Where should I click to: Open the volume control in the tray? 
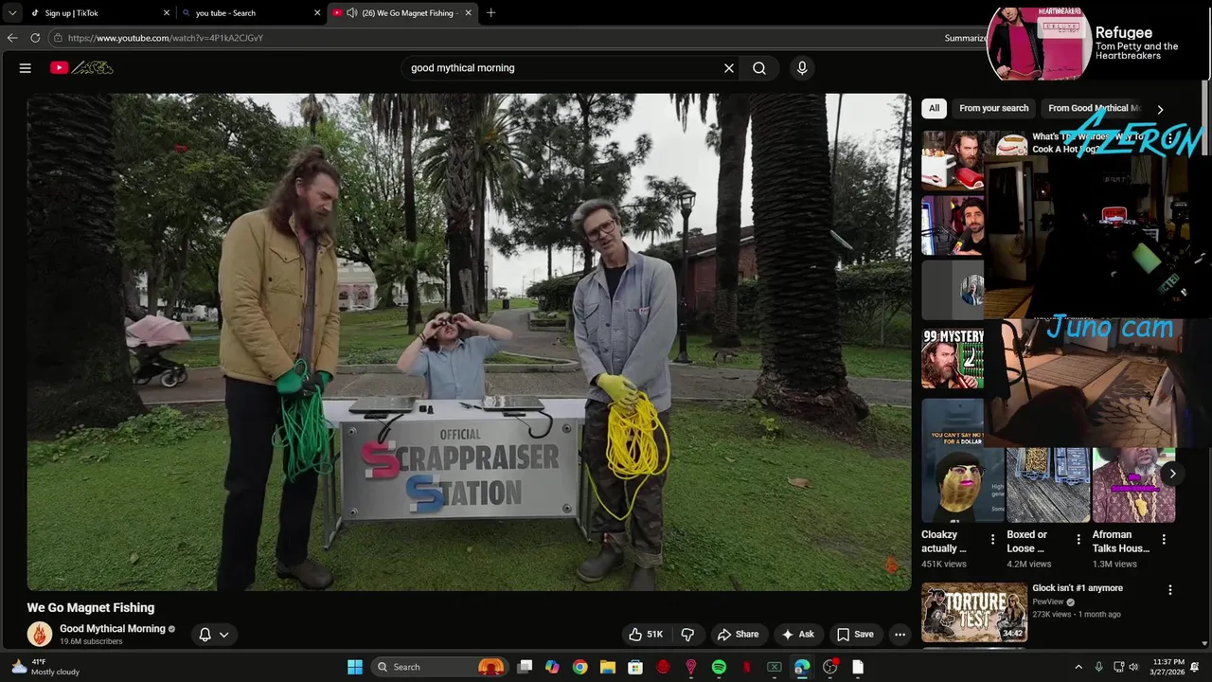click(1134, 667)
